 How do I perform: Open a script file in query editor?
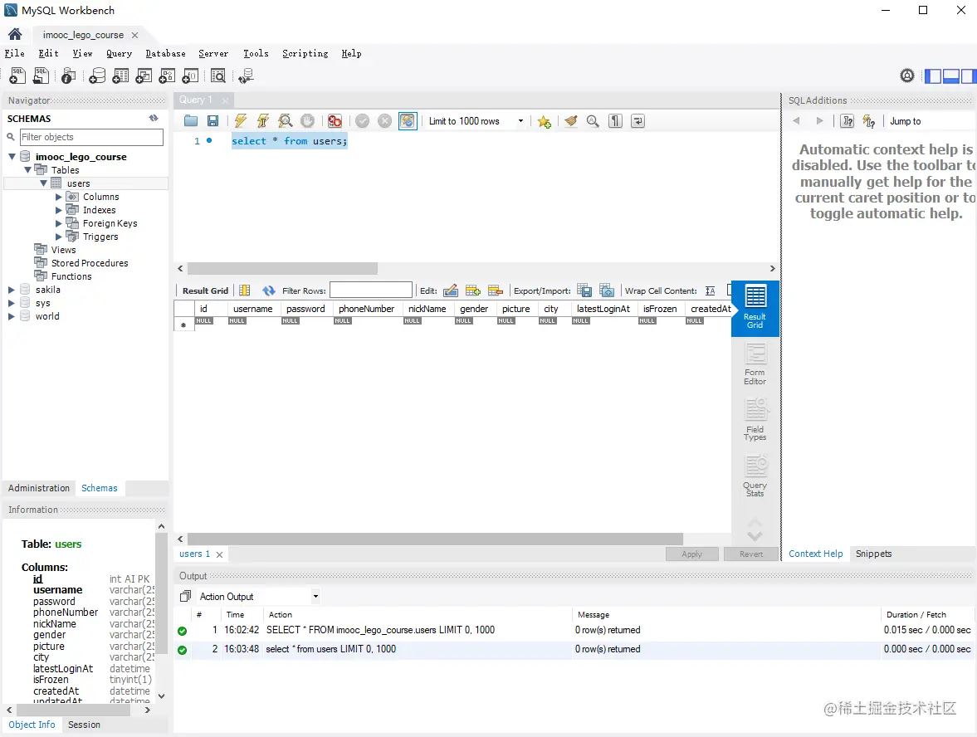coord(191,121)
